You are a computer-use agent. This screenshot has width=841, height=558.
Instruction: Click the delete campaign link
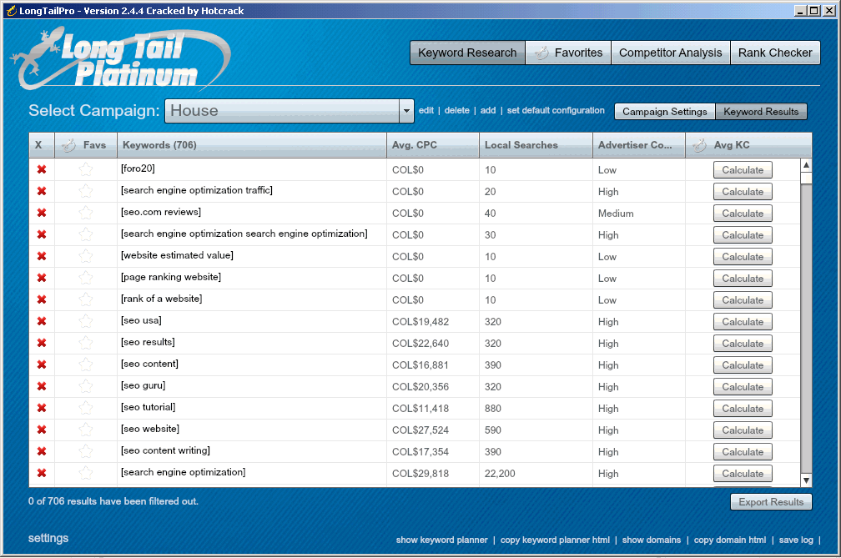457,110
